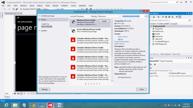This screenshot has width=193, height=108.
Task: Click the Quick Launch search magnifier icon
Action: pyautogui.click(x=177, y=2)
